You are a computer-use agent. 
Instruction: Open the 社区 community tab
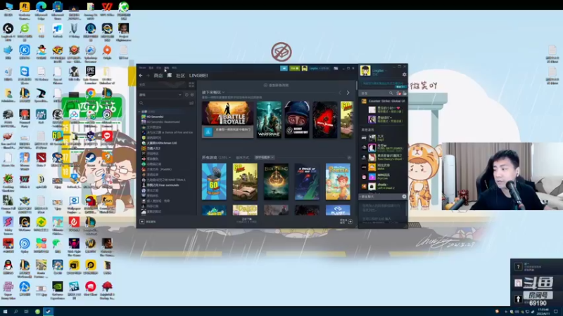(180, 76)
